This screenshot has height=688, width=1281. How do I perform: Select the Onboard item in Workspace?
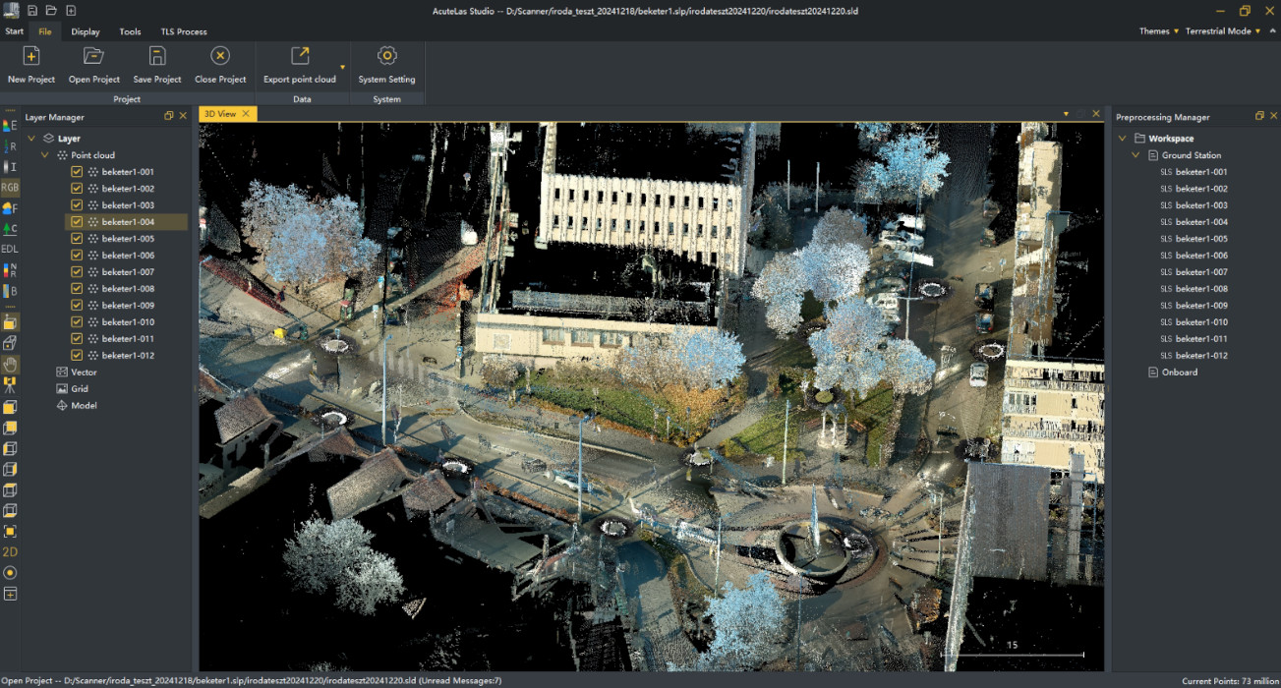[1179, 373]
